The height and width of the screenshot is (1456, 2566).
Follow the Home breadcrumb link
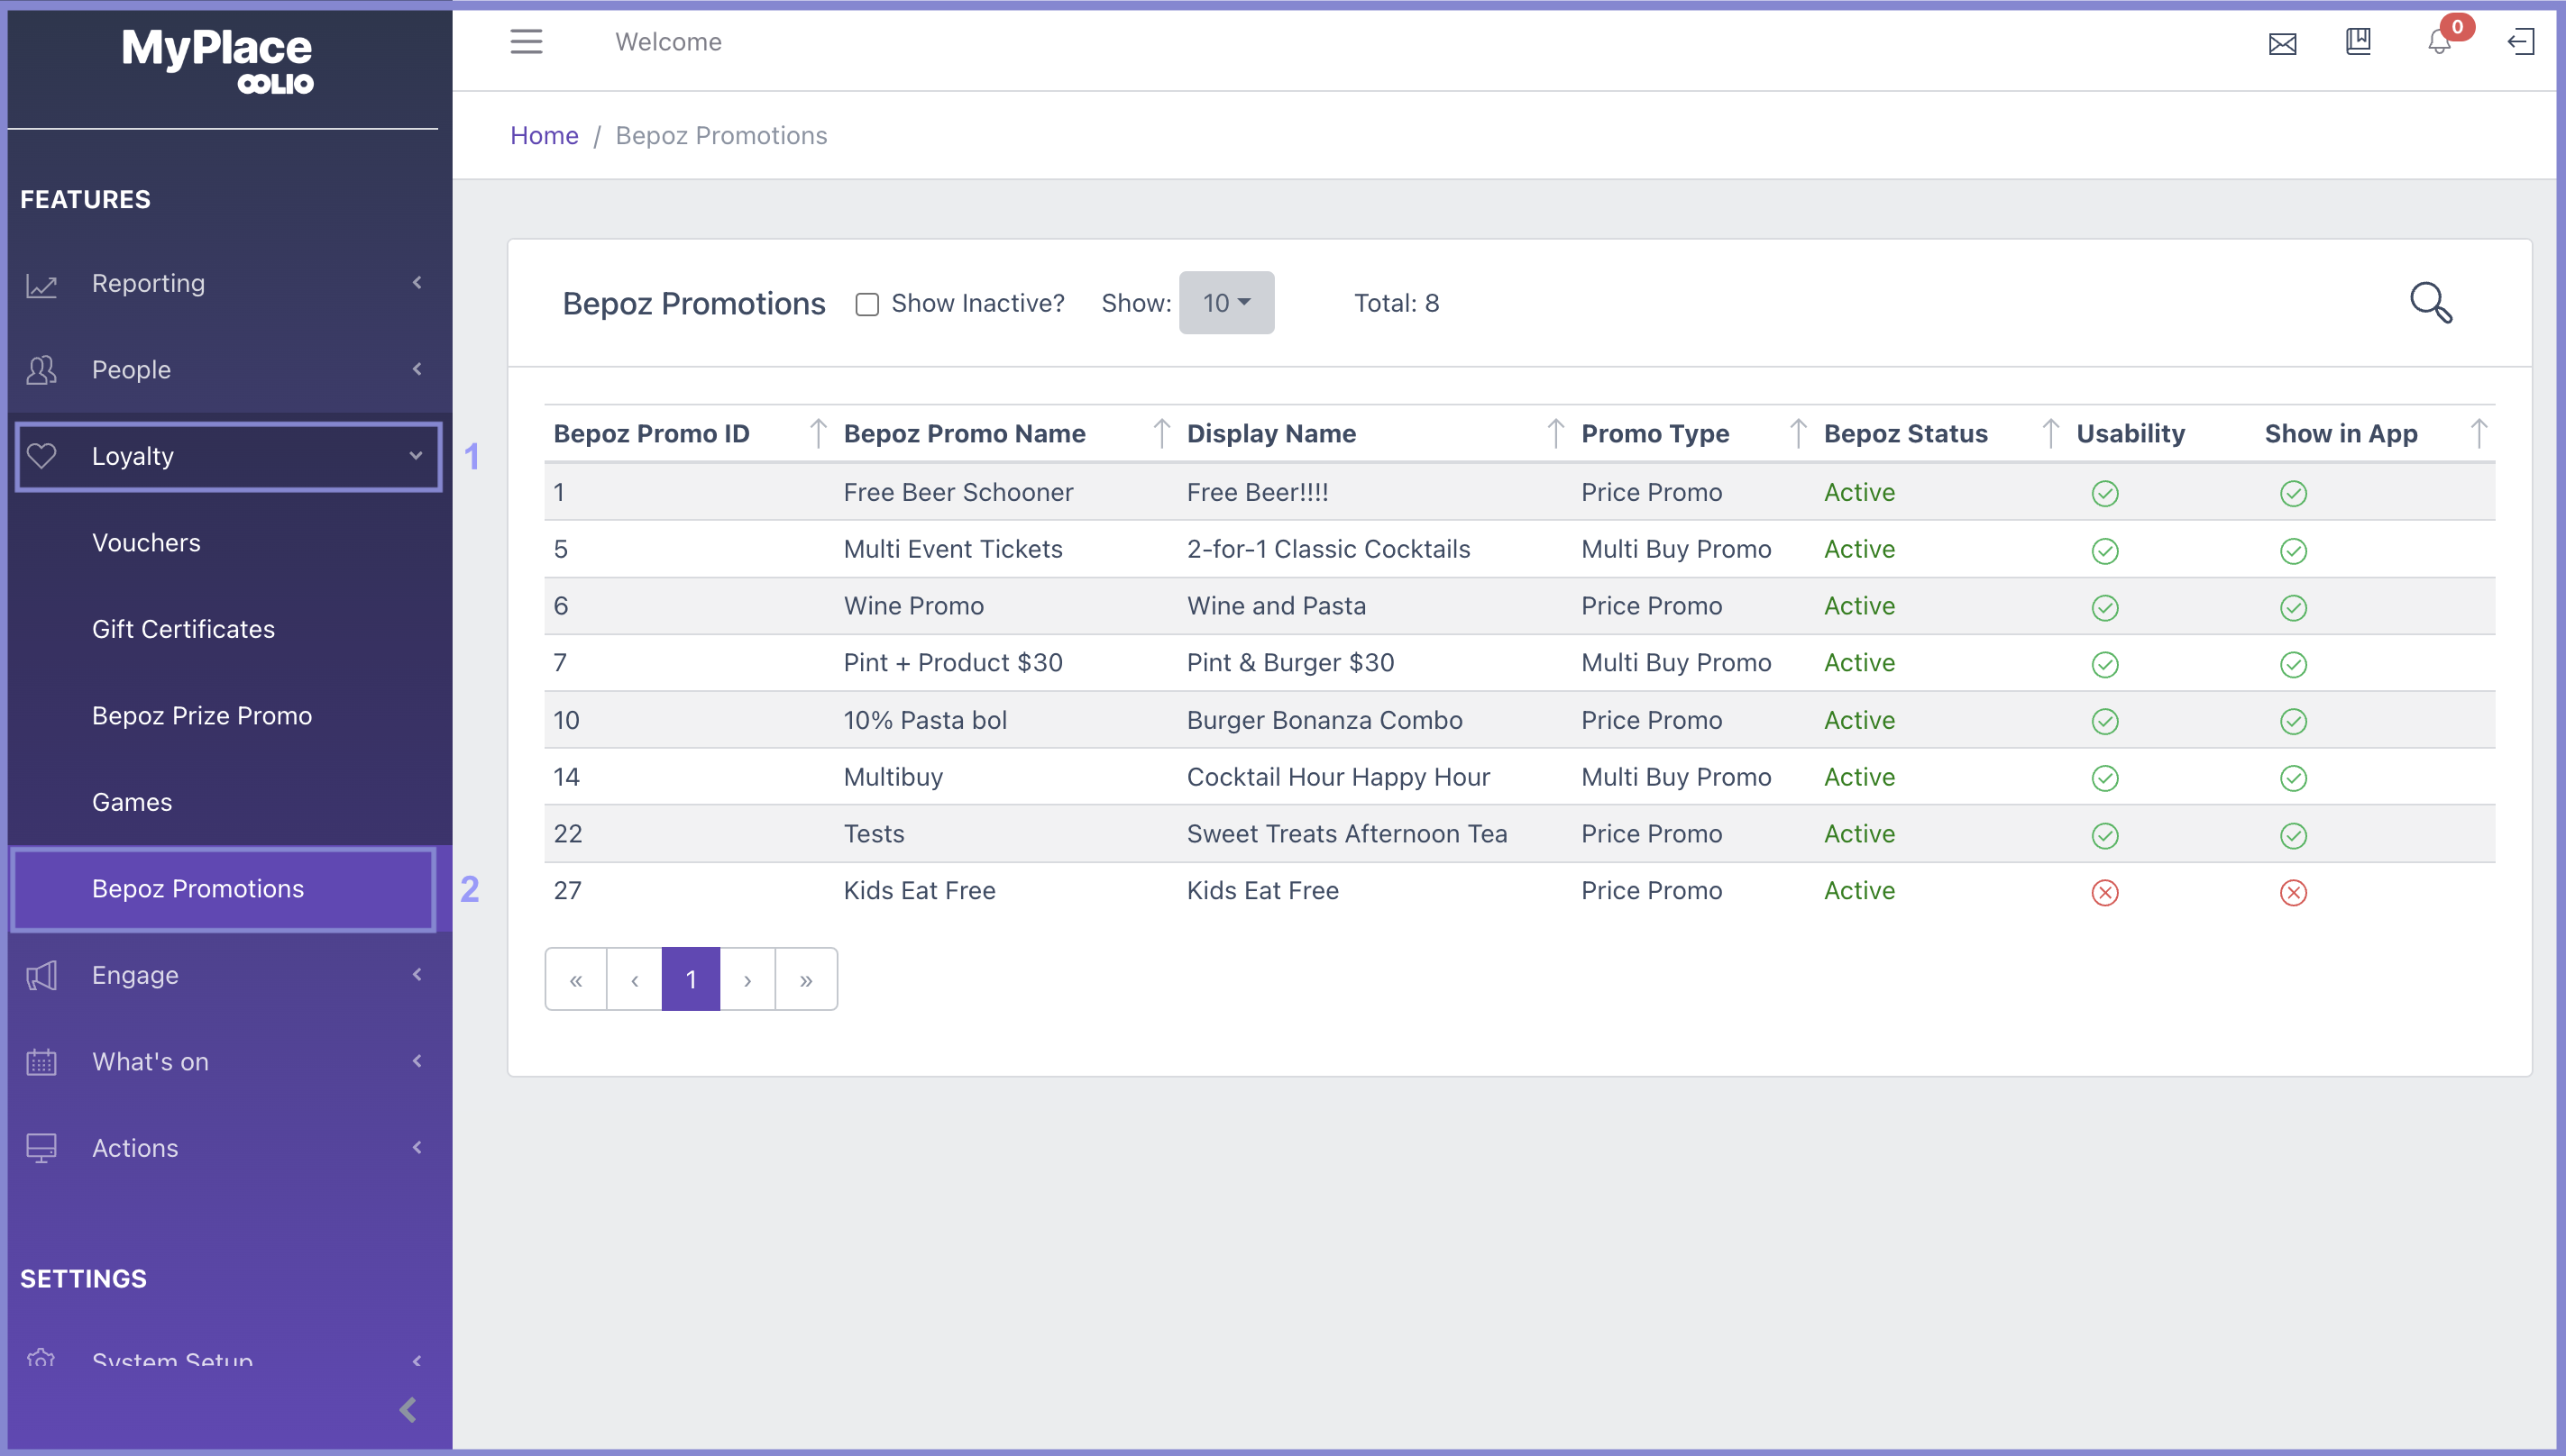[545, 135]
